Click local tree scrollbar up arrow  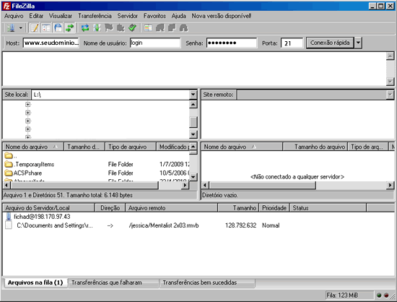pyautogui.click(x=193, y=104)
